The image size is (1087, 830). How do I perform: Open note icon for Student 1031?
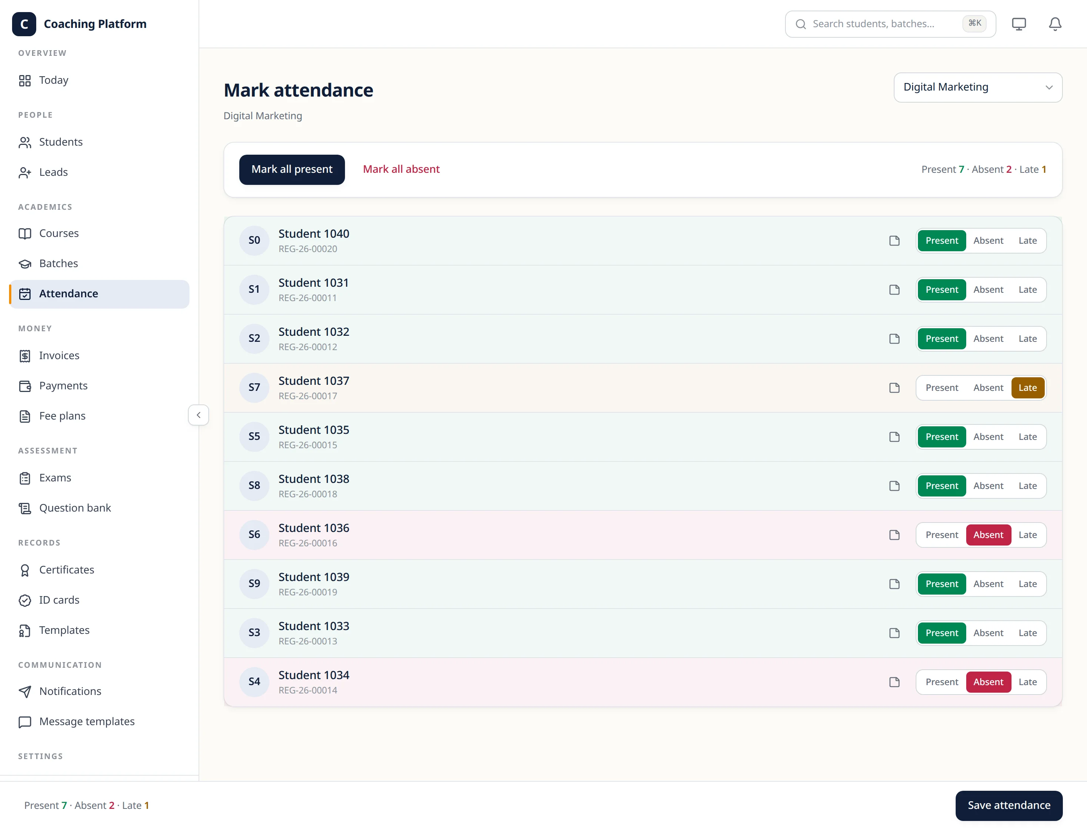894,289
